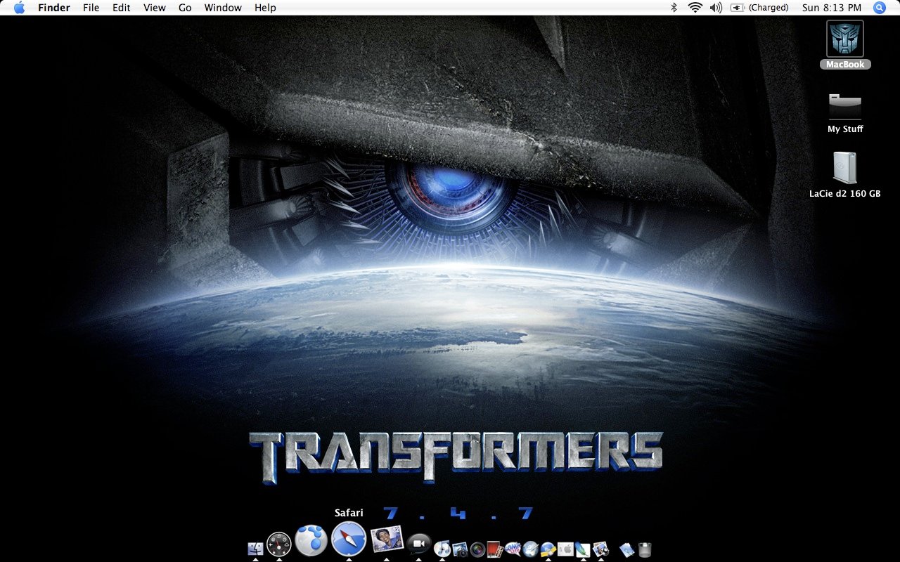Open Photo Booth from the dock
Image resolution: width=900 pixels, height=562 pixels.
(478, 549)
